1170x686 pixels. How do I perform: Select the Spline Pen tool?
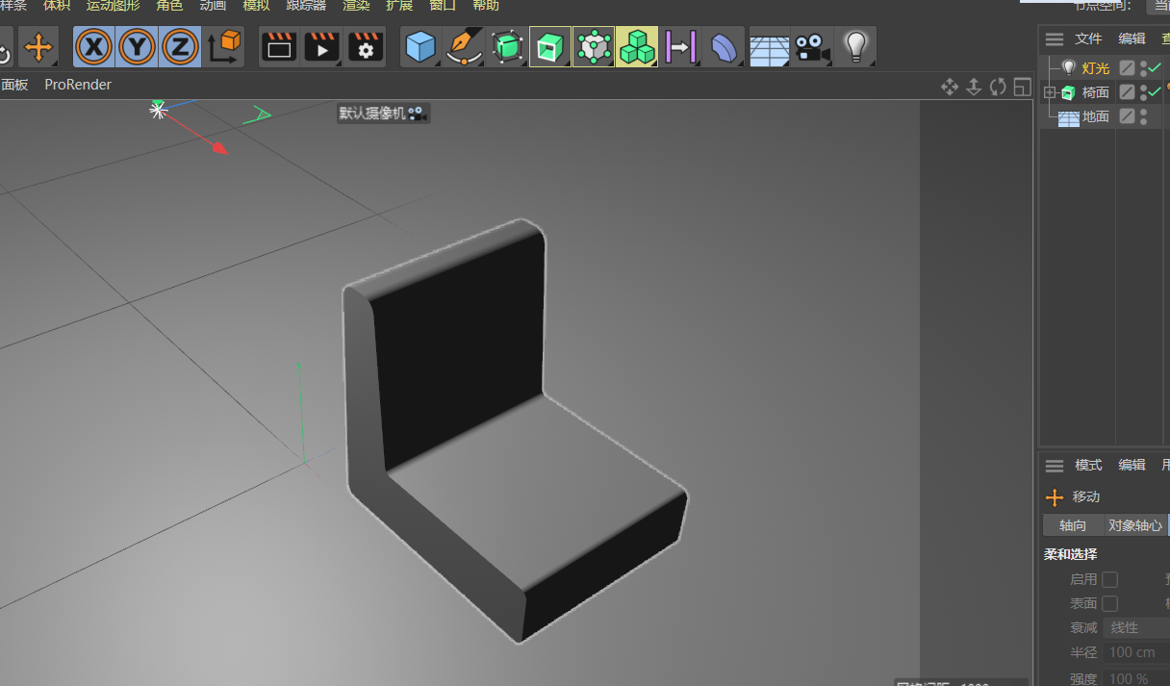pyautogui.click(x=464, y=46)
